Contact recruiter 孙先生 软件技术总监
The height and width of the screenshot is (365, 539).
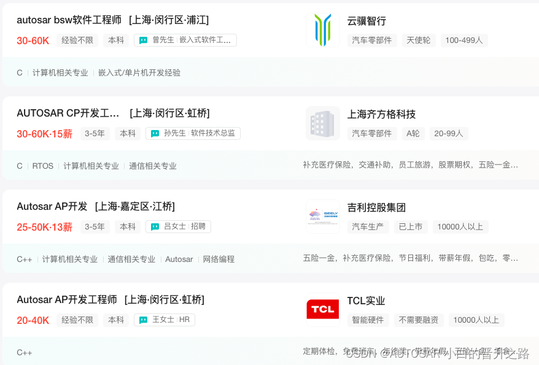click(193, 133)
